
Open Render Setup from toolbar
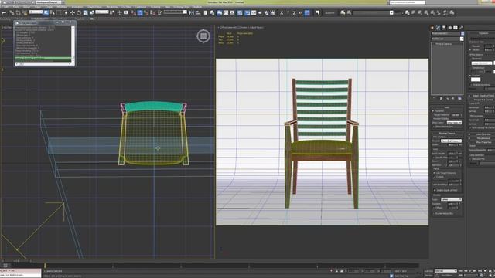(247, 12)
